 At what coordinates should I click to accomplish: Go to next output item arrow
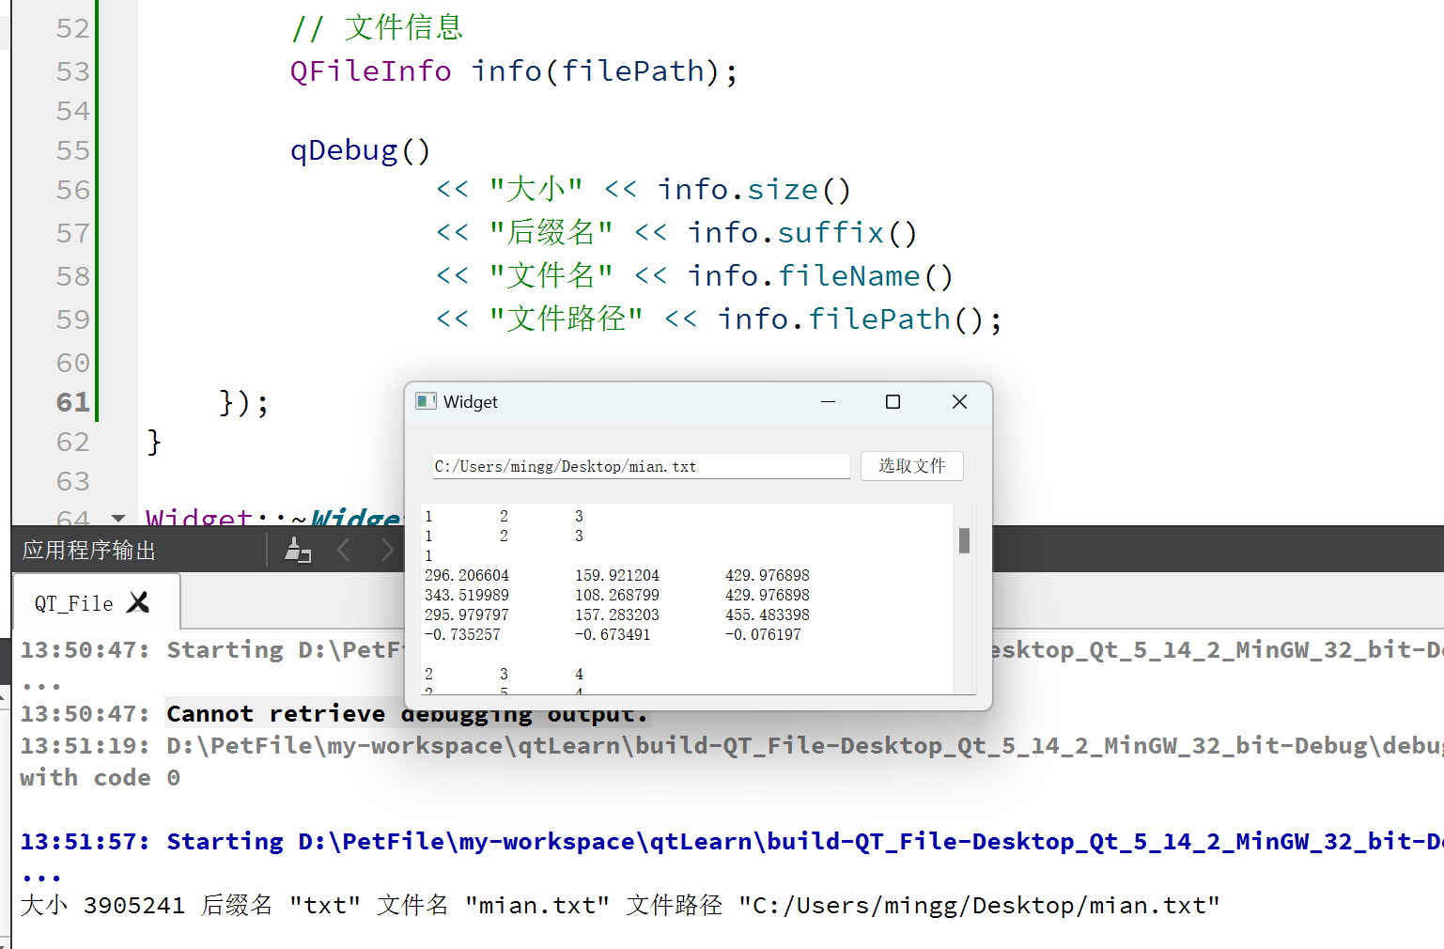pyautogui.click(x=386, y=550)
